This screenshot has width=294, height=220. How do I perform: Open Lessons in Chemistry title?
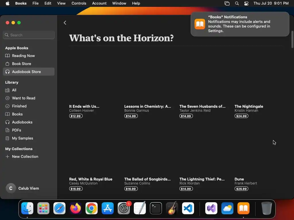[x=148, y=106]
